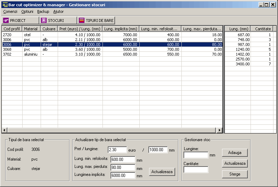Click the Lung. max. pierduta column header
278x187 pixels.
pos(202,29)
